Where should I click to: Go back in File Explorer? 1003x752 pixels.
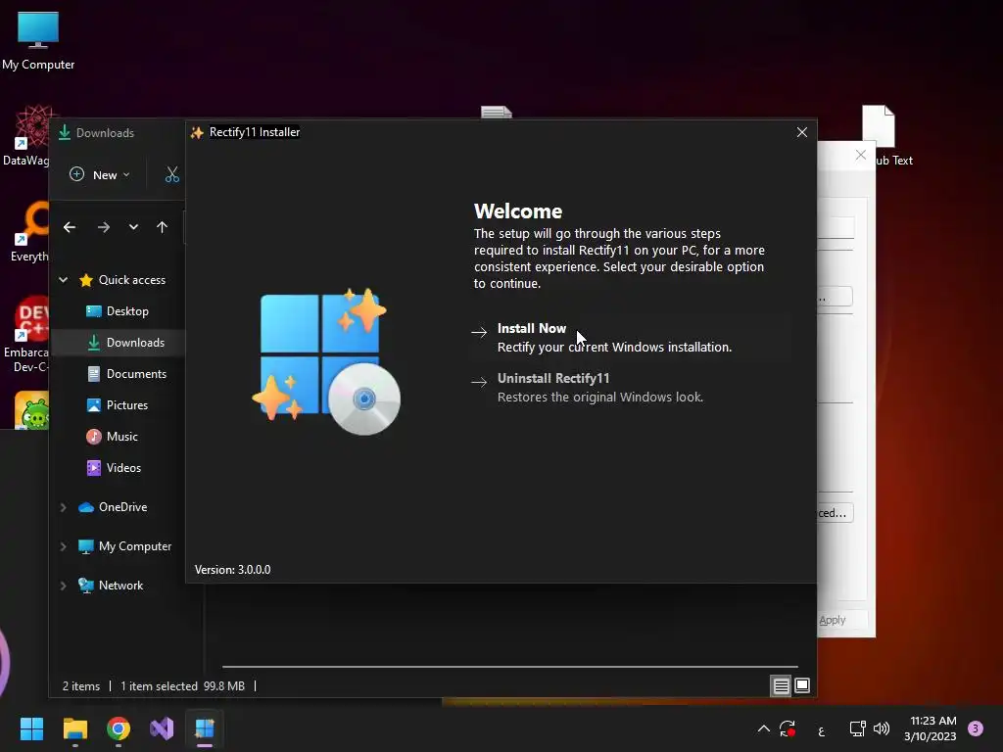70,227
